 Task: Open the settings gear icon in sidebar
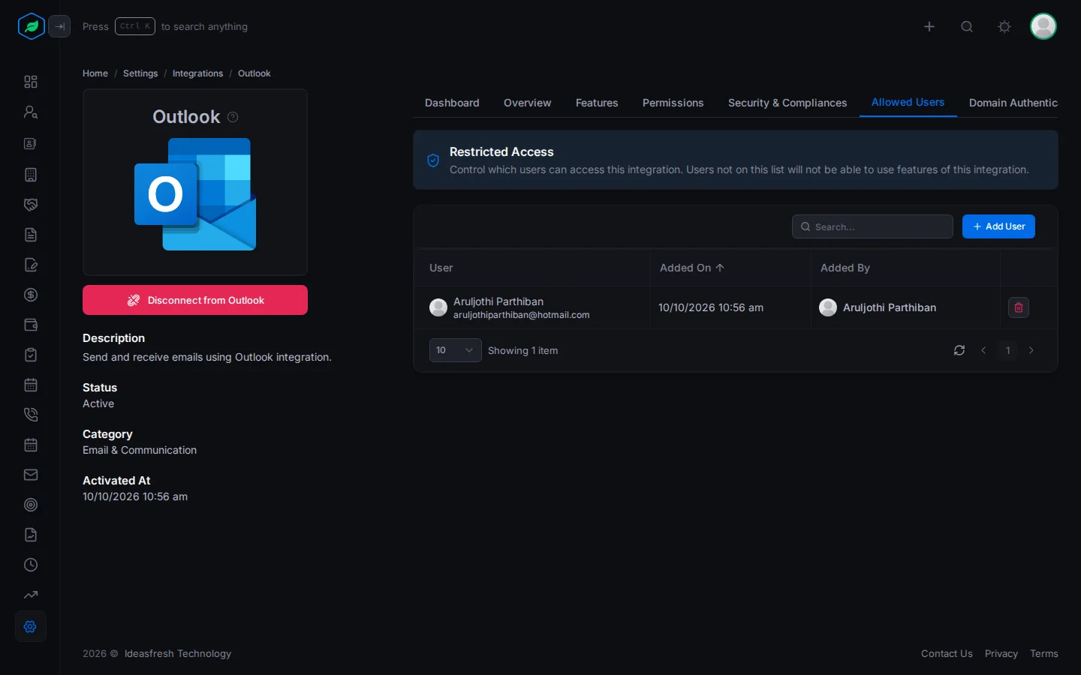coord(31,626)
